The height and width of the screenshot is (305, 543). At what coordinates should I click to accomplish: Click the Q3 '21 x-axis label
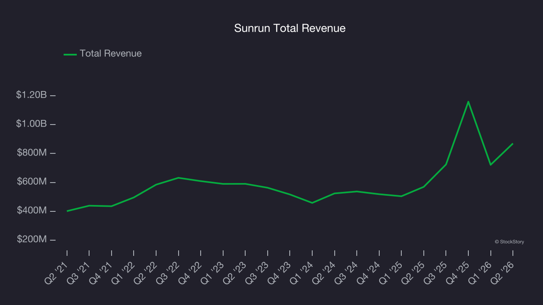[x=78, y=272]
